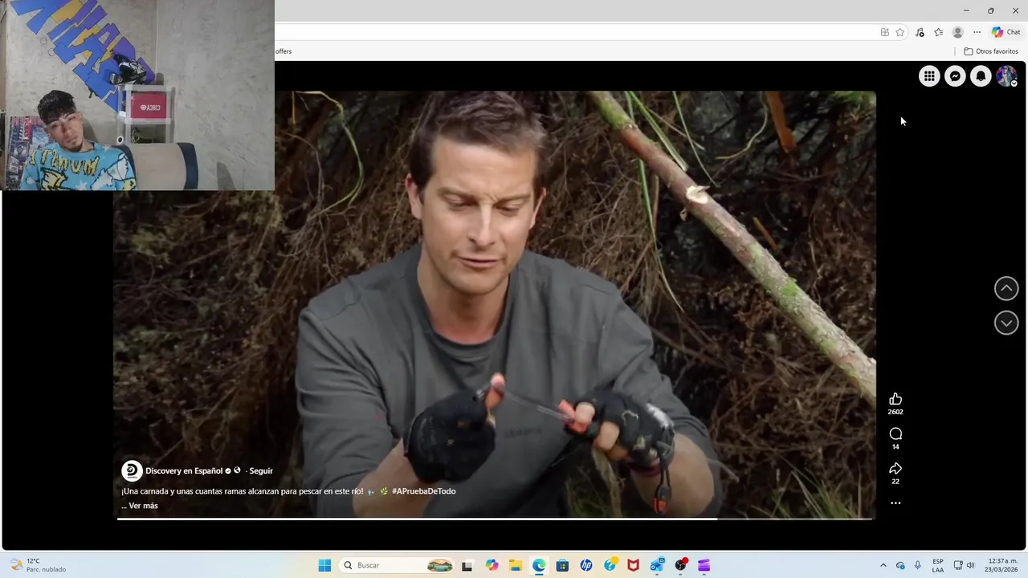
Task: Open the media control icon in Edge toolbar
Action: click(x=920, y=32)
